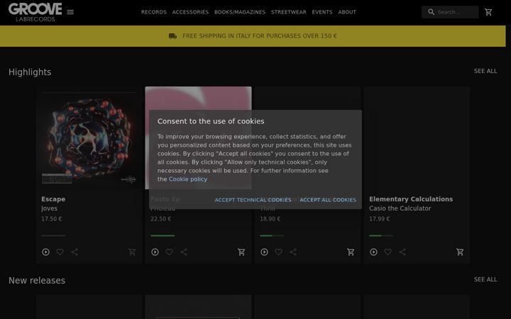
Task: Open the Escape album cover
Action: click(89, 138)
